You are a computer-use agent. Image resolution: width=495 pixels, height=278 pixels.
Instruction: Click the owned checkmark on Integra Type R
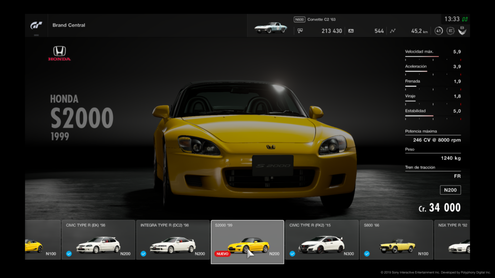(143, 253)
